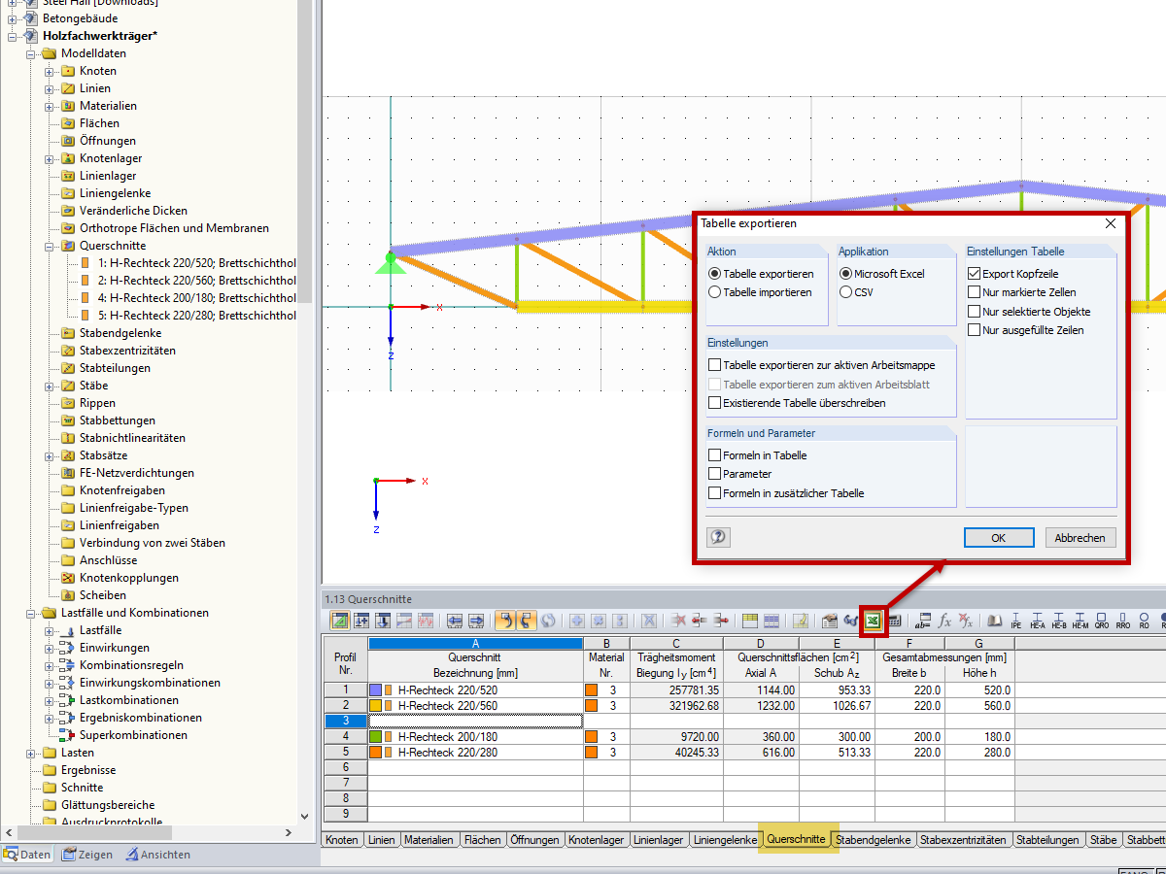
Task: Select row 3 in the cross-section table
Action: pyautogui.click(x=345, y=719)
